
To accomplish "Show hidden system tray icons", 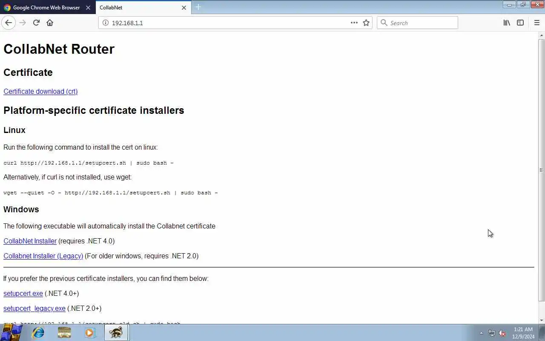I will [481, 333].
